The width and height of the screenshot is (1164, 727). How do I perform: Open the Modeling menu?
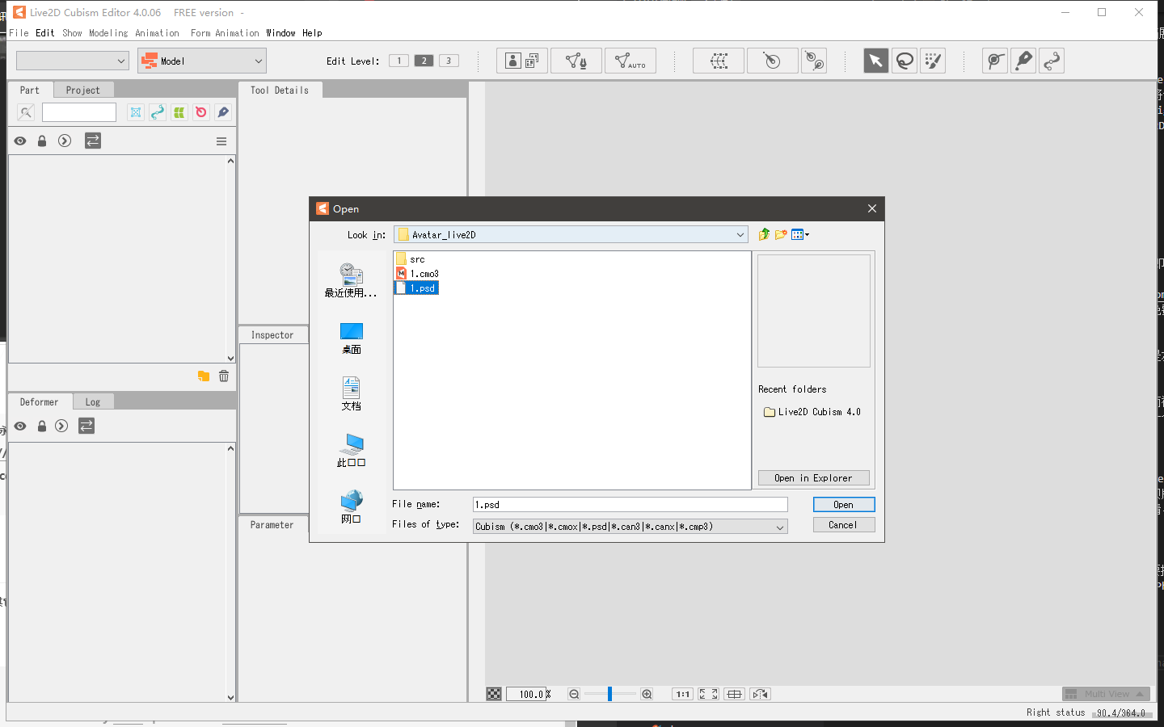pos(108,33)
